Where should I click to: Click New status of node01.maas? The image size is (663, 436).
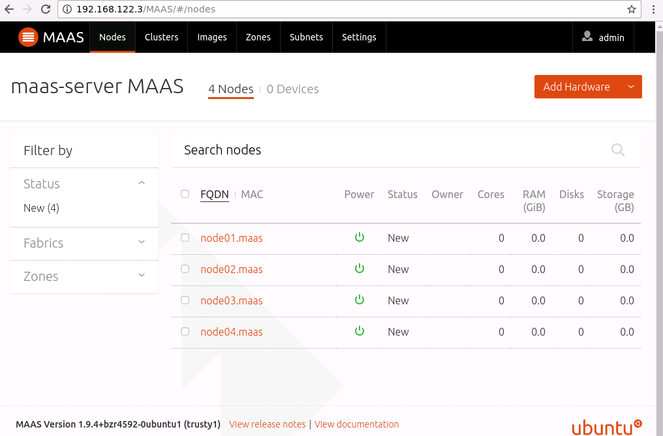click(398, 238)
